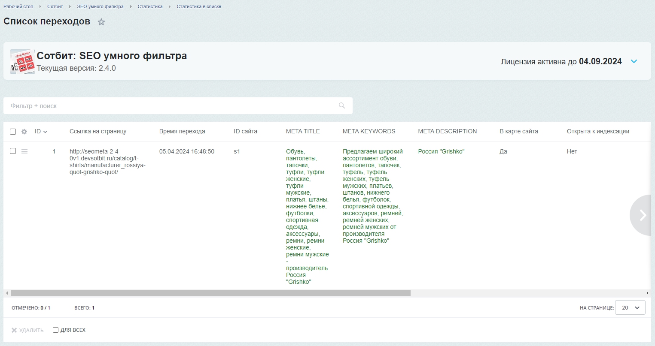Add page to favorites with star icon
Image resolution: width=655 pixels, height=346 pixels.
[x=101, y=22]
